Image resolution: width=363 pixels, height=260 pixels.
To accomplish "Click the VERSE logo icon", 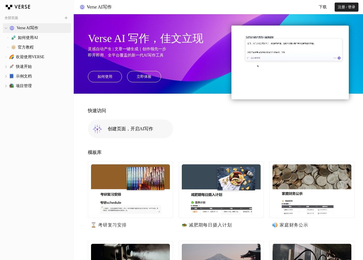I will pyautogui.click(x=9, y=7).
